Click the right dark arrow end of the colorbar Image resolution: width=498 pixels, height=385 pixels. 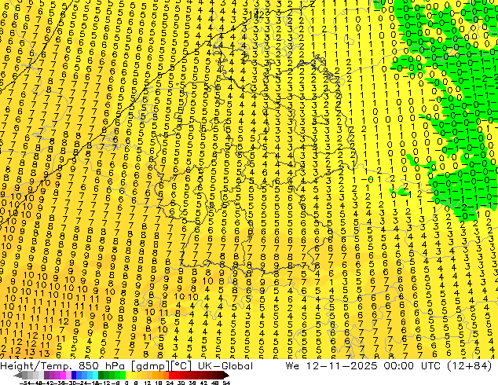tap(225, 375)
